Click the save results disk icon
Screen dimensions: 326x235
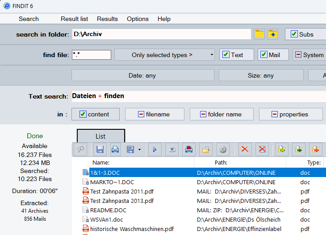pyautogui.click(x=100, y=149)
